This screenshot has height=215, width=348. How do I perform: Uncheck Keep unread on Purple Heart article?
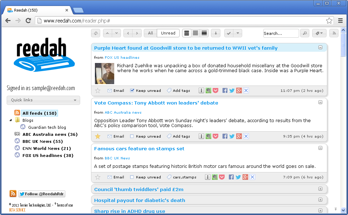[132, 90]
